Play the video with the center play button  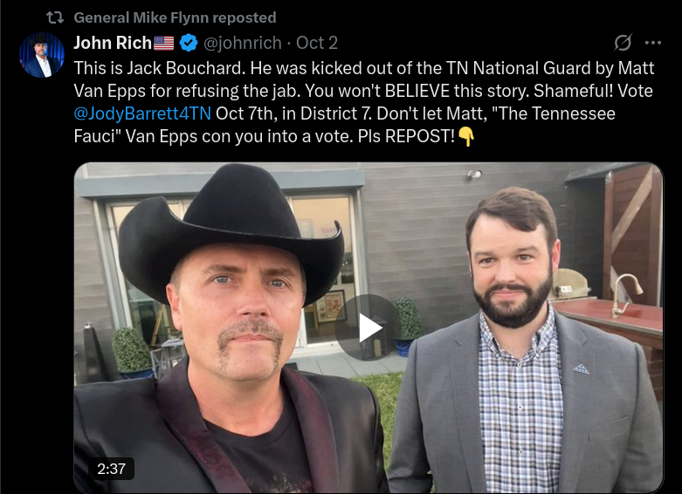(368, 327)
